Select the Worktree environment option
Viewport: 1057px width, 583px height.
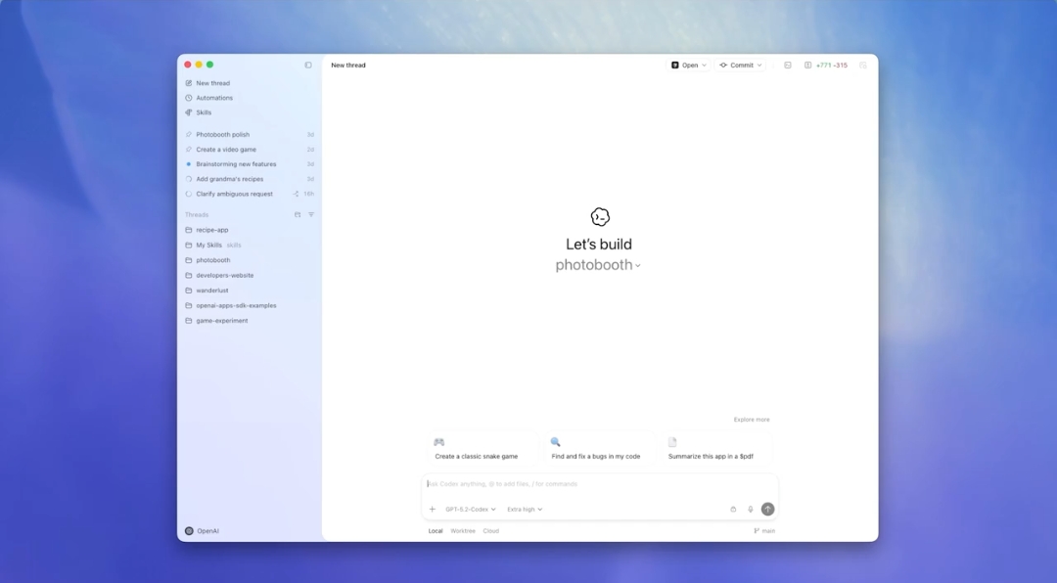coord(462,530)
